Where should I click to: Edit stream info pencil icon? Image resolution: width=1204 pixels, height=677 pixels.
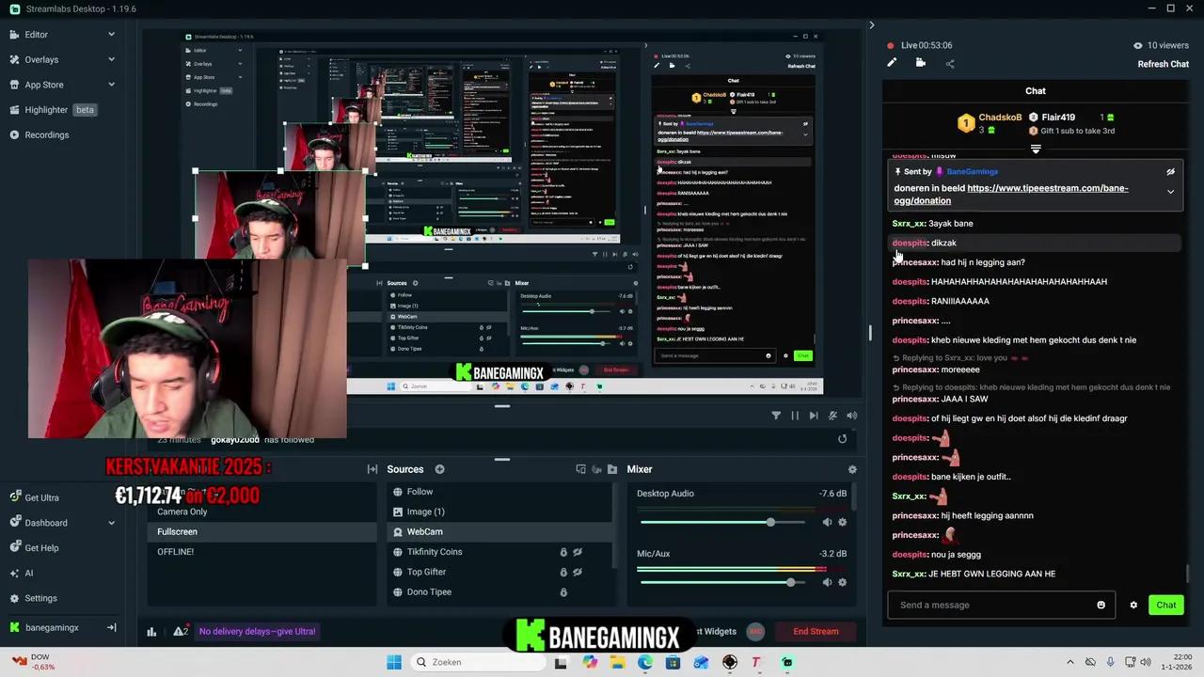pyautogui.click(x=892, y=63)
